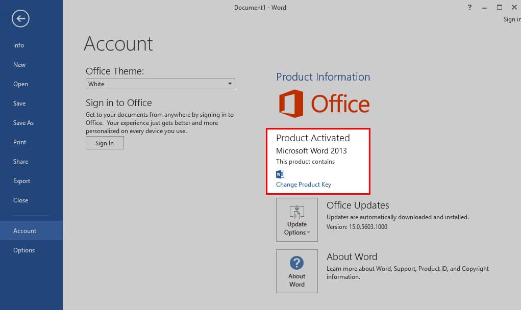Click the Office Theme: label
The width and height of the screenshot is (521, 310).
tap(115, 71)
